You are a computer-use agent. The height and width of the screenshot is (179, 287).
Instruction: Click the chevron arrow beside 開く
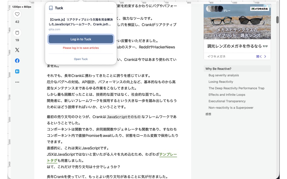tap(265, 56)
